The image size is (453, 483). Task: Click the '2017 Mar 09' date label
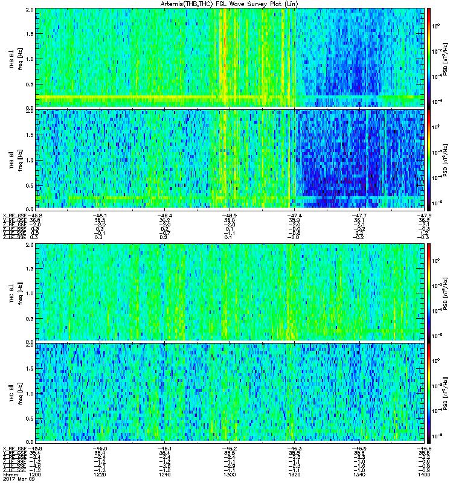pyautogui.click(x=19, y=479)
